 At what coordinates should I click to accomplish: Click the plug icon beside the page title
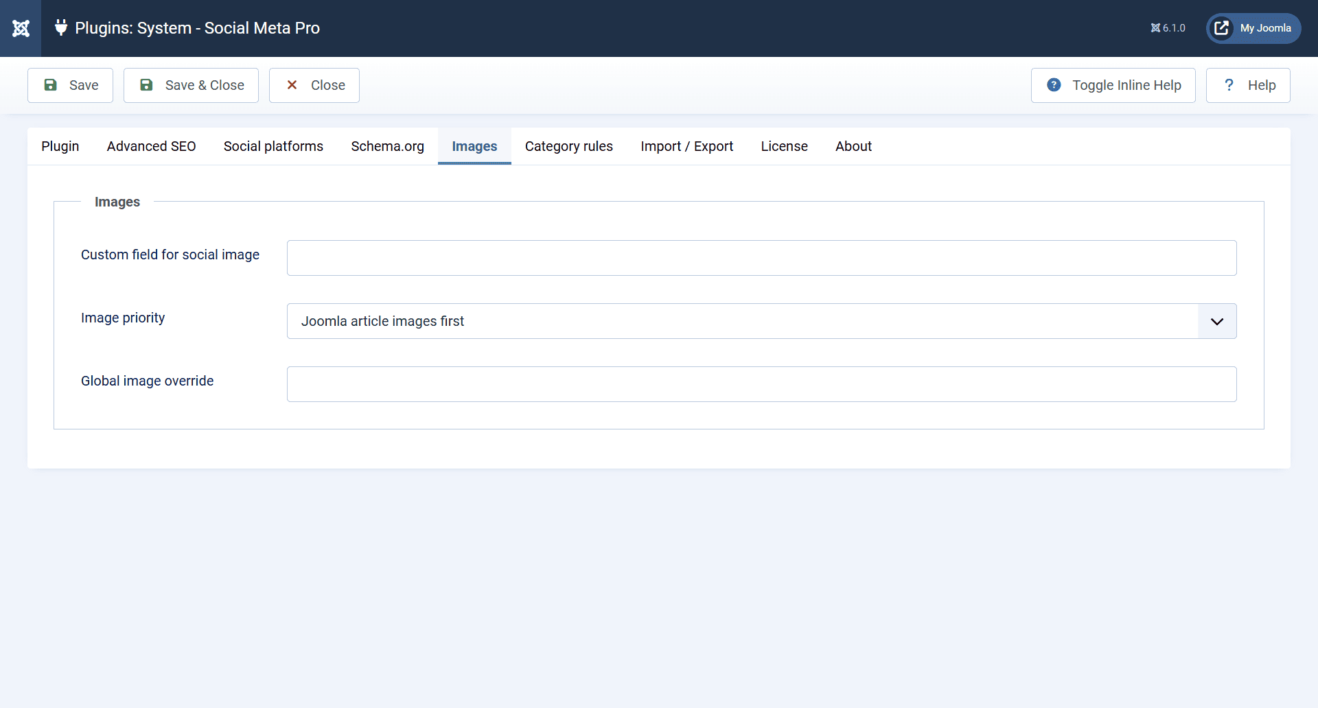pyautogui.click(x=60, y=28)
